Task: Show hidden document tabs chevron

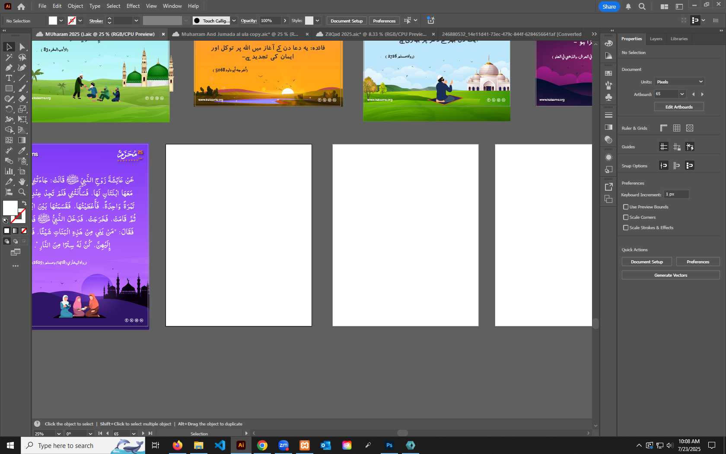Action: click(x=594, y=34)
